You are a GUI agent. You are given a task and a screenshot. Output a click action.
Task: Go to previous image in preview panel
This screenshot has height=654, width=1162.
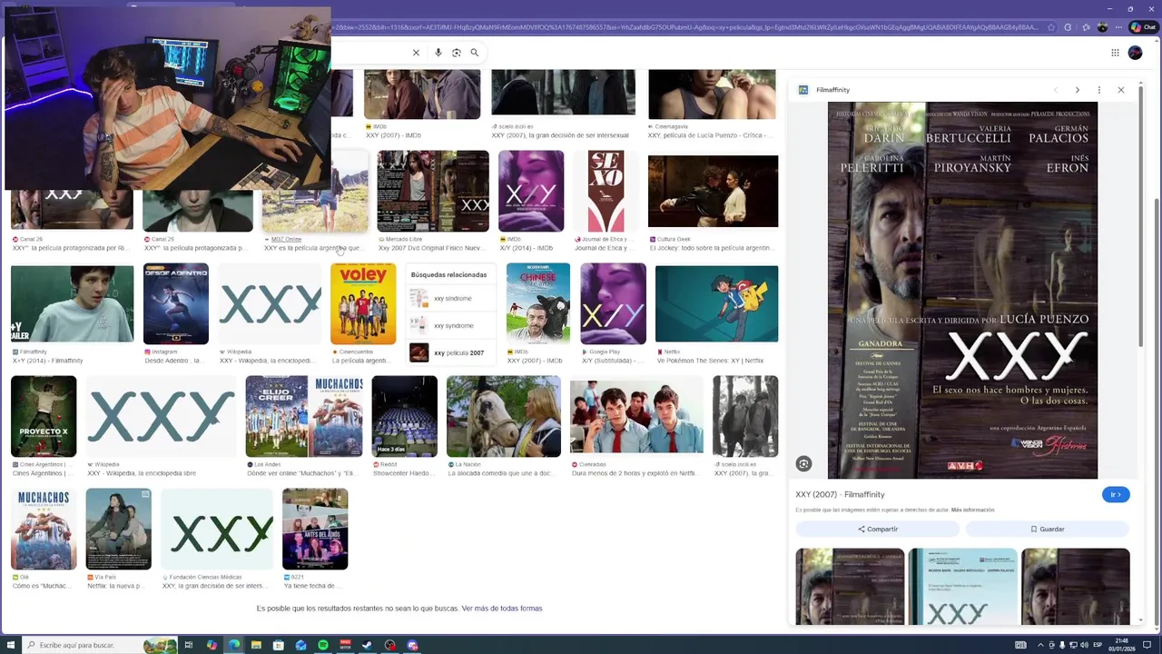pos(1055,90)
